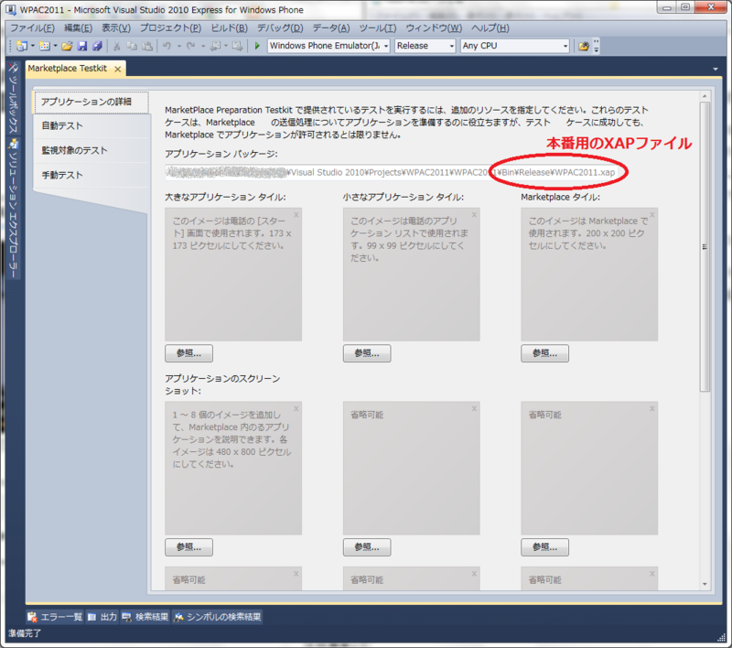The width and height of the screenshot is (732, 648).
Task: Select the Marketplace Testkit document tab
Action: click(x=68, y=69)
